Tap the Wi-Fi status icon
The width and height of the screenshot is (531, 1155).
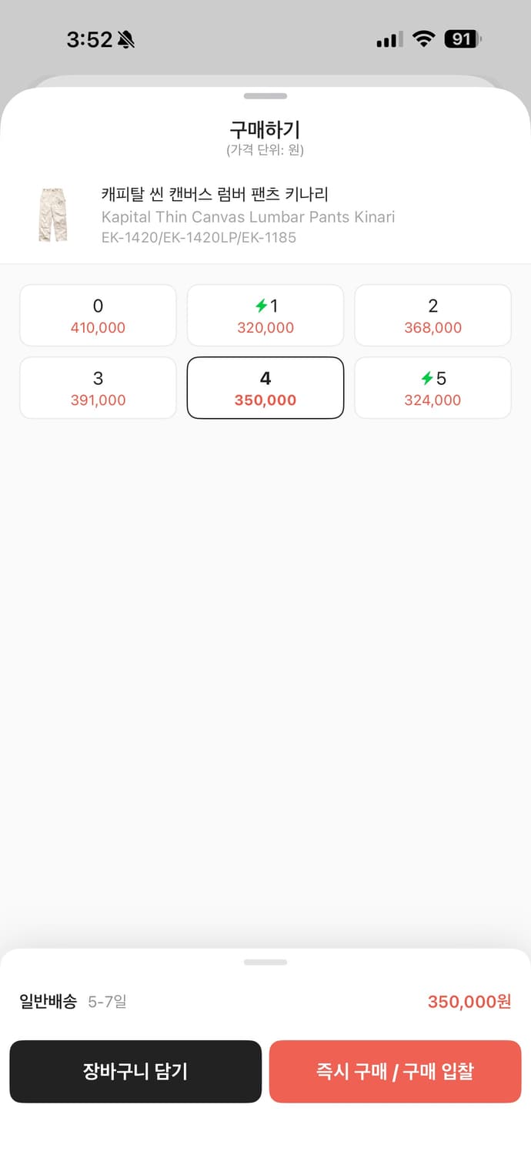(x=423, y=39)
